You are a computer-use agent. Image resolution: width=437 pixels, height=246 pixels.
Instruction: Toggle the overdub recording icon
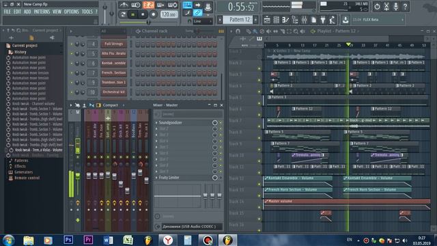click(x=160, y=5)
